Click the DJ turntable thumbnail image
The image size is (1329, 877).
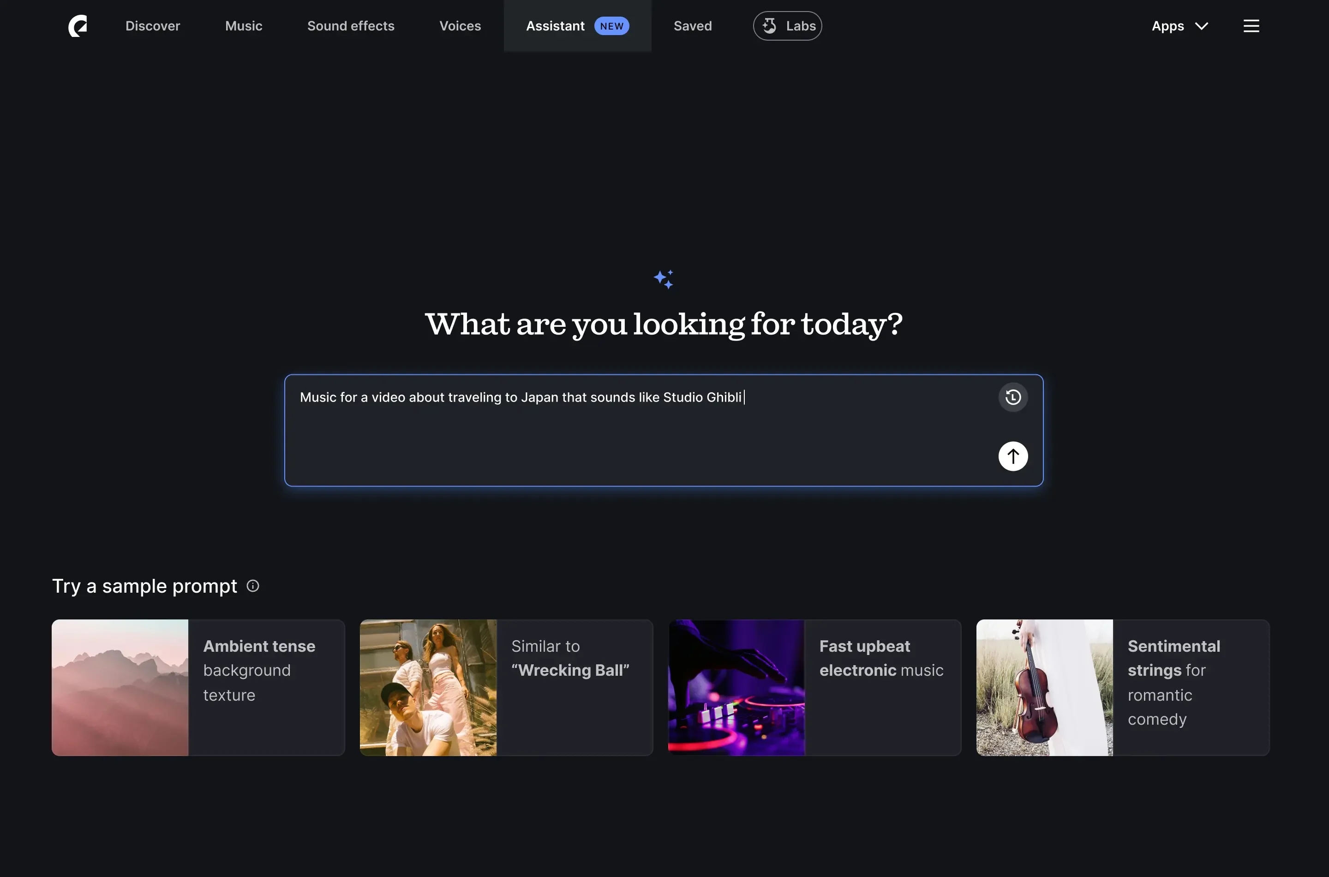coord(736,687)
